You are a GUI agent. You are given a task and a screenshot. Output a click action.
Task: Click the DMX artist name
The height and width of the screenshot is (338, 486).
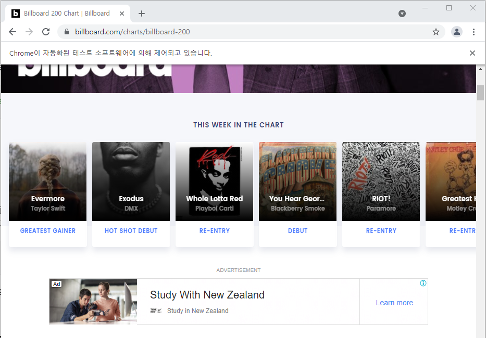[x=131, y=209]
